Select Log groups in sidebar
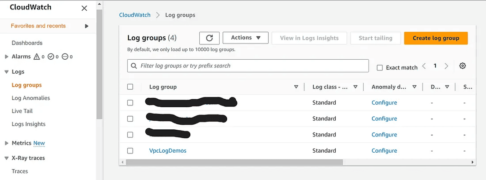The height and width of the screenshot is (180, 486). pos(27,85)
